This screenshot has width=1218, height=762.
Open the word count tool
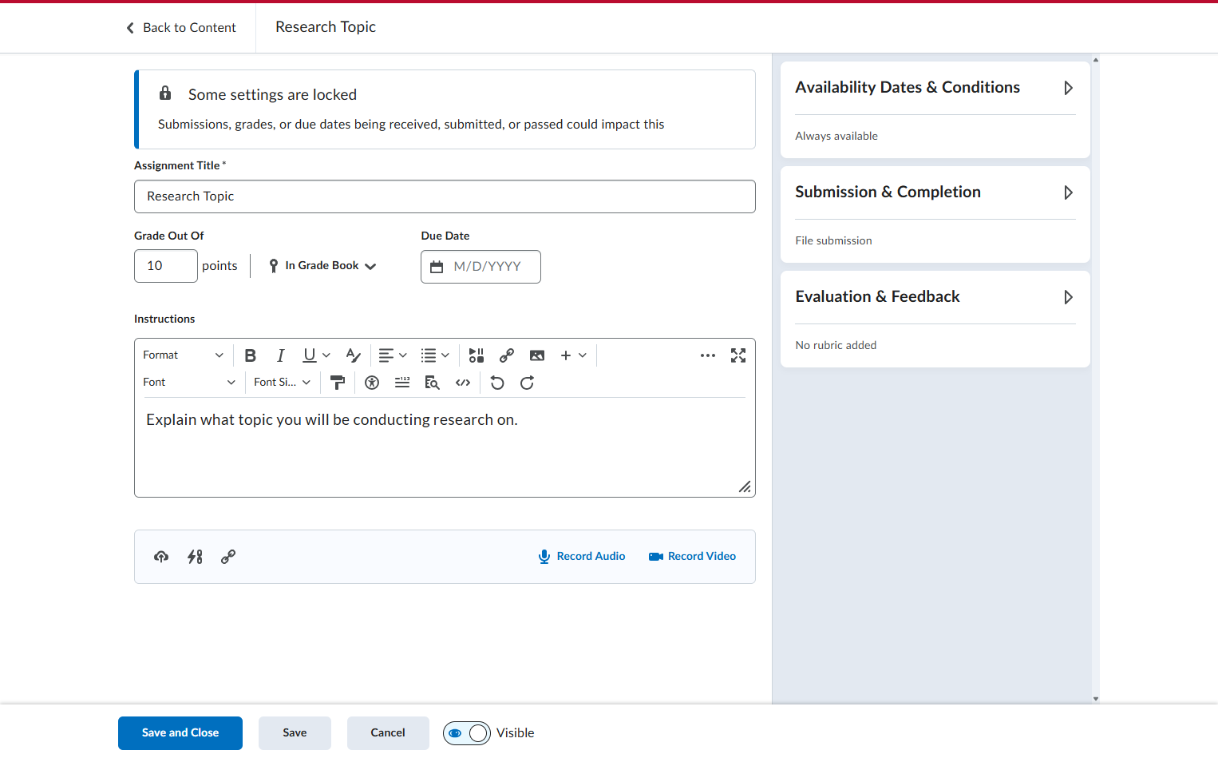402,383
